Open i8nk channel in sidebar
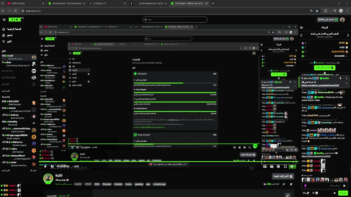The image size is (351, 197). (19, 64)
